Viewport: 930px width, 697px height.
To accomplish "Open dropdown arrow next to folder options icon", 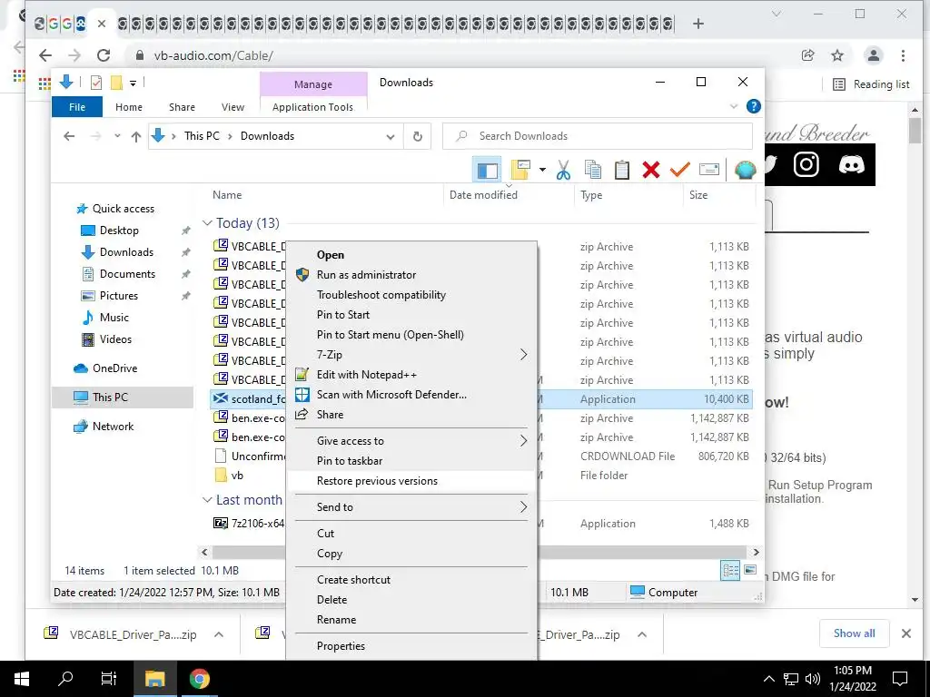I will point(542,170).
